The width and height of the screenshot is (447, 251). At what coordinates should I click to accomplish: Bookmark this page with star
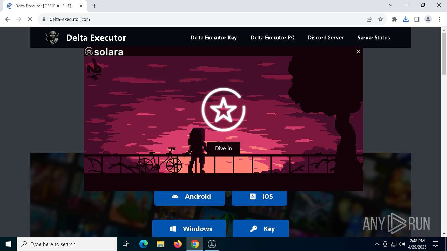[x=381, y=19]
